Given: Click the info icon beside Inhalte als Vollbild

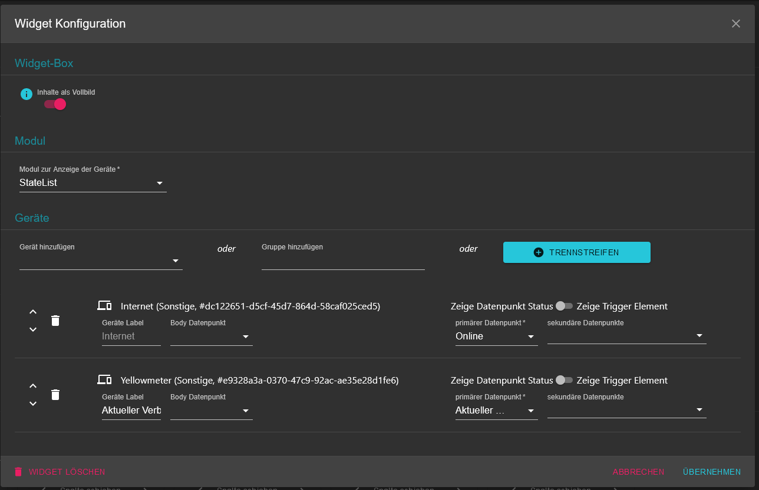Looking at the screenshot, I should (x=27, y=94).
